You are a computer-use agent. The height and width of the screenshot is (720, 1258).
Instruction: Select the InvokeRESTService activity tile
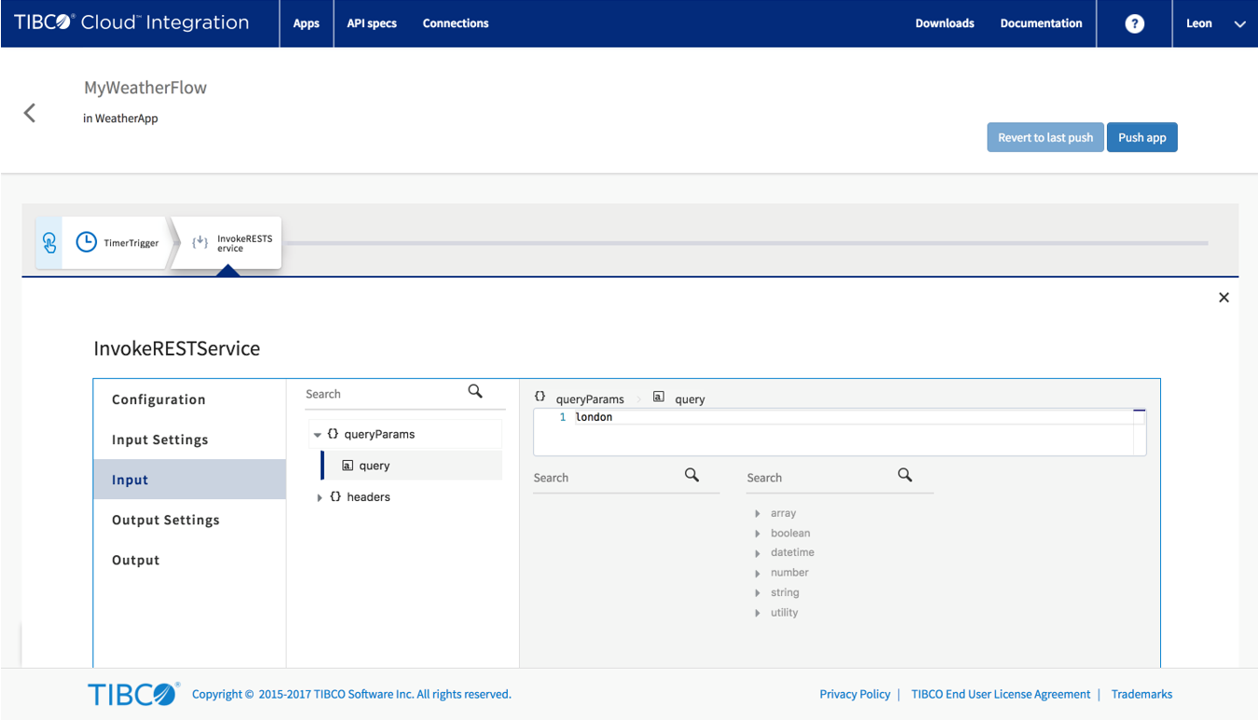(228, 243)
